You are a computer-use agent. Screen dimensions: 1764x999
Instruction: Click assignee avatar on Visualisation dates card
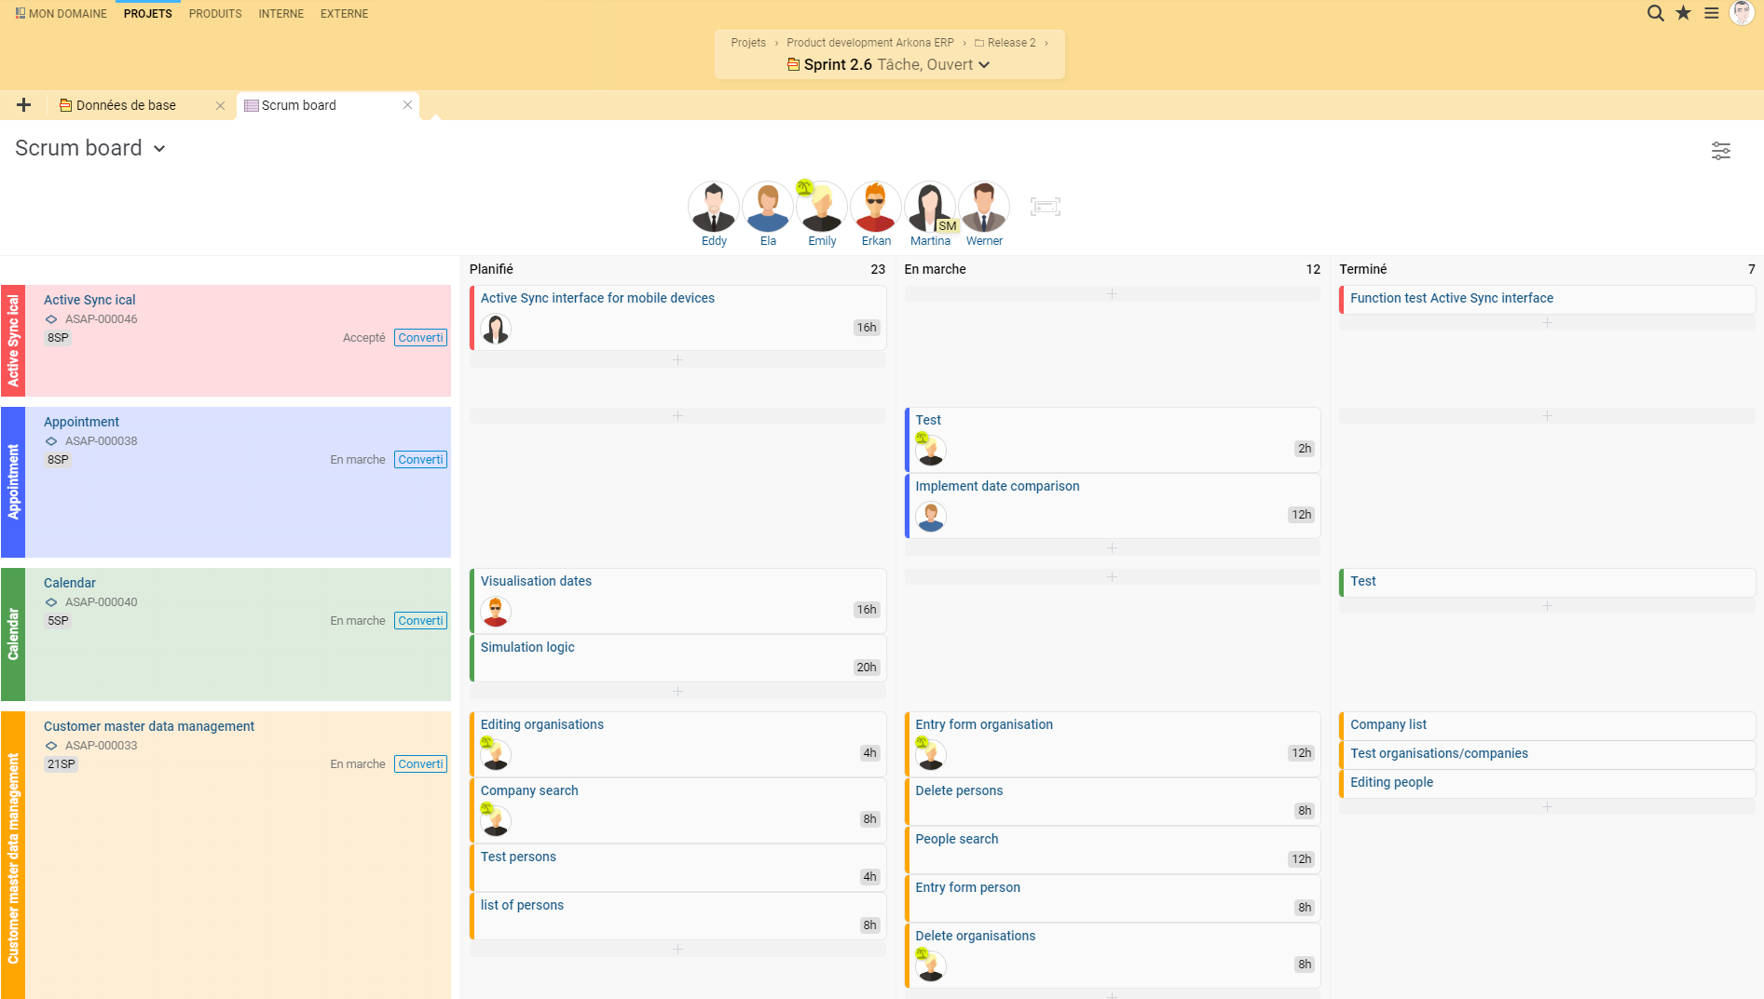[496, 611]
